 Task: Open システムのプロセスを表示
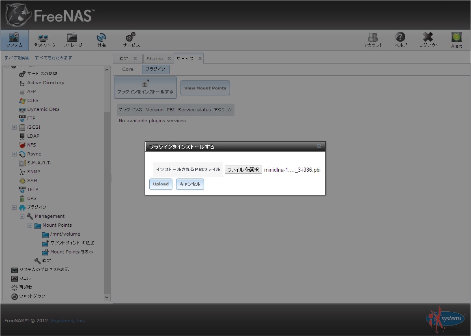pyautogui.click(x=44, y=270)
